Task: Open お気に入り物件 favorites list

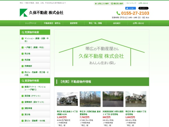Action: 102,4
